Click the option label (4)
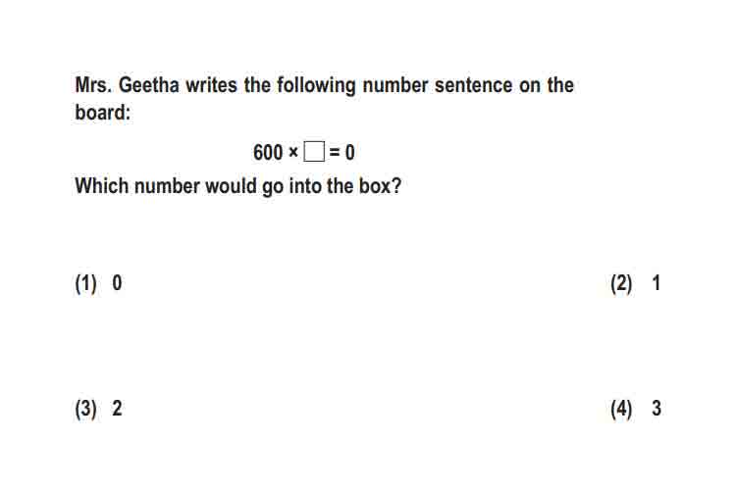The image size is (736, 490). (621, 409)
